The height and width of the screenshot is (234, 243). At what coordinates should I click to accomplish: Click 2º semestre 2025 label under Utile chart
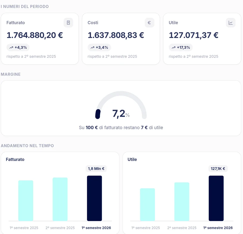182,228
